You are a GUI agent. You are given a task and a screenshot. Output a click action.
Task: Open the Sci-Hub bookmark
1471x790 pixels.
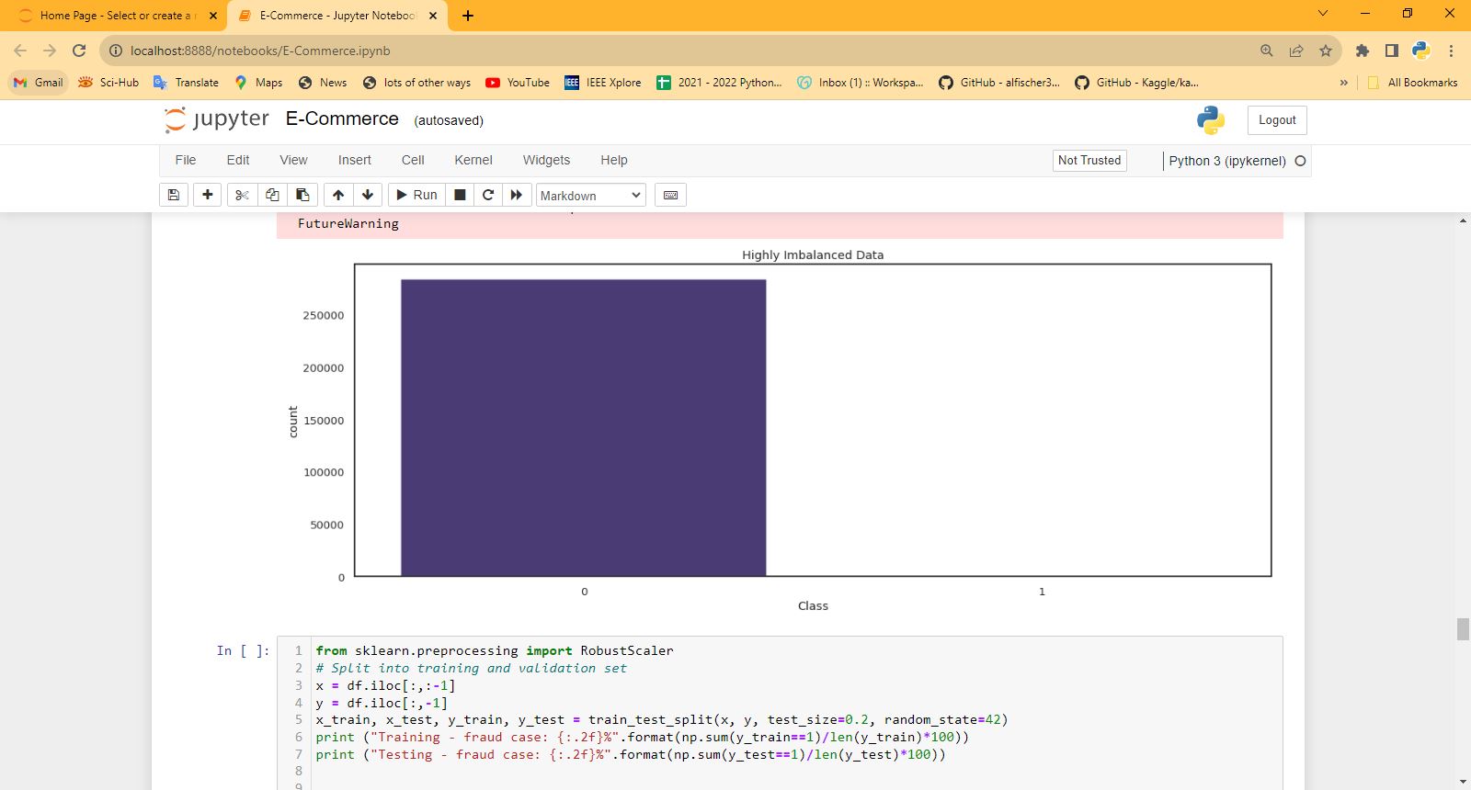[108, 83]
